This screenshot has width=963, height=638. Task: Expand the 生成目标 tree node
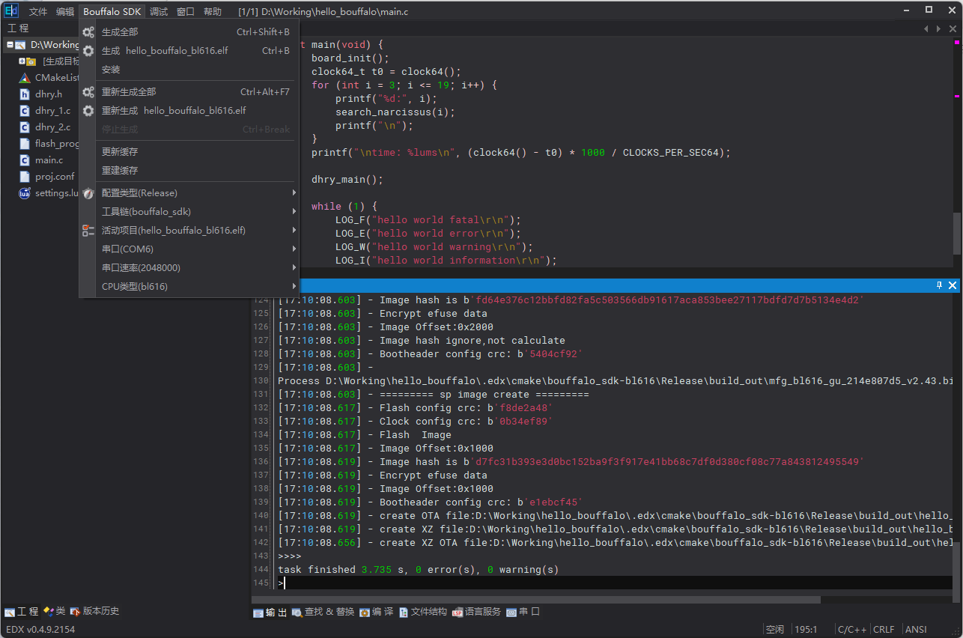pyautogui.click(x=22, y=61)
